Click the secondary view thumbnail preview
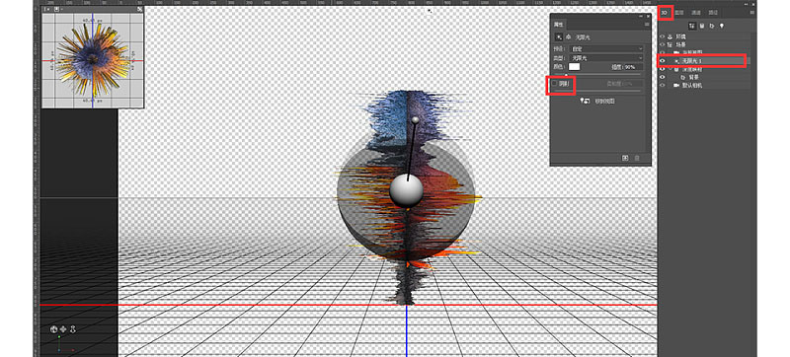 (x=93, y=61)
